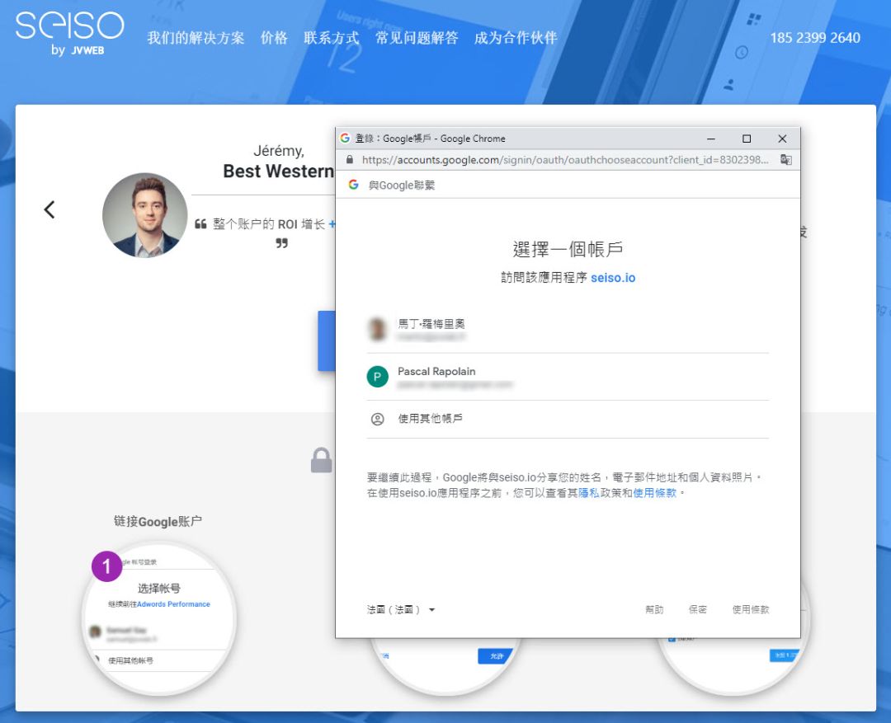Close the Google Chrome popup window
The height and width of the screenshot is (723, 891).
[x=782, y=138]
